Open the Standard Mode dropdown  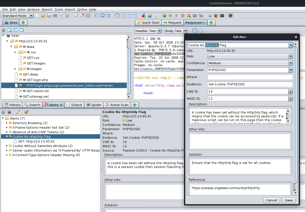tap(17, 16)
